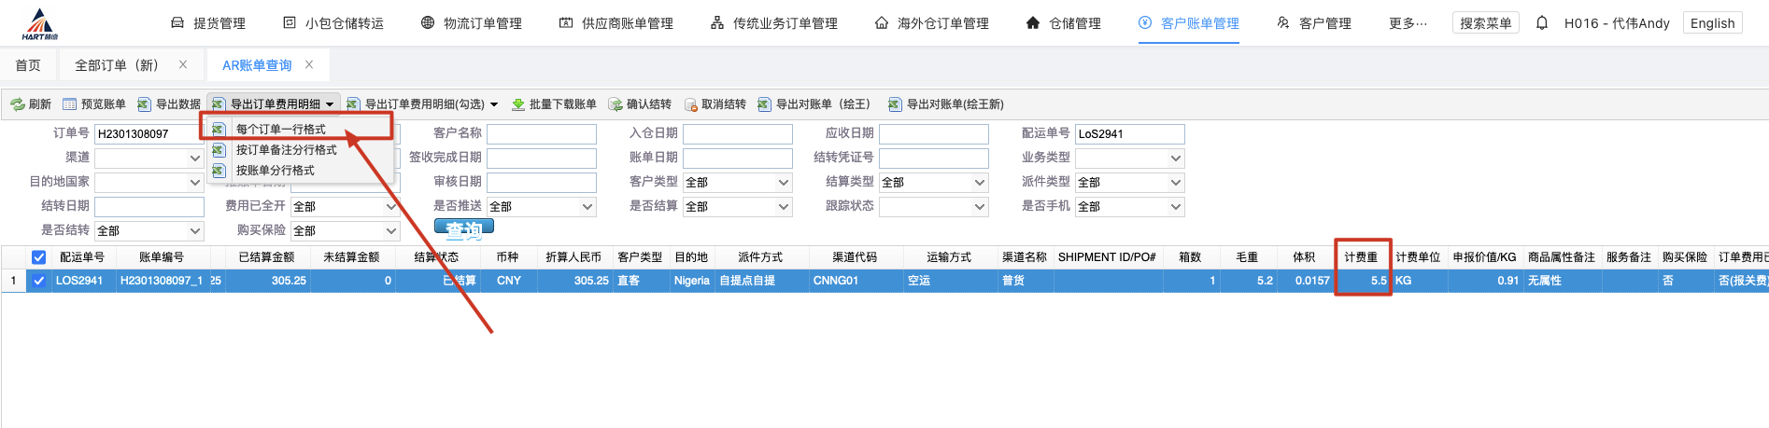Toggle the select-all checkbox in table header
Image resolution: width=1769 pixels, height=428 pixels.
39,257
